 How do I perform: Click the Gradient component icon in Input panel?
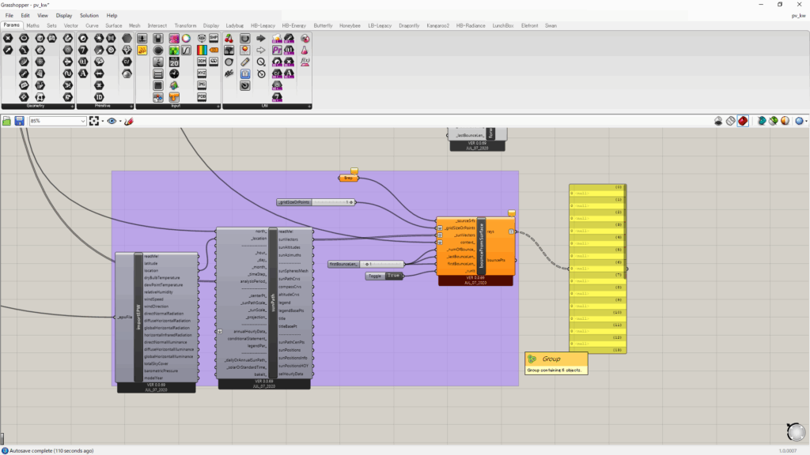(x=201, y=50)
